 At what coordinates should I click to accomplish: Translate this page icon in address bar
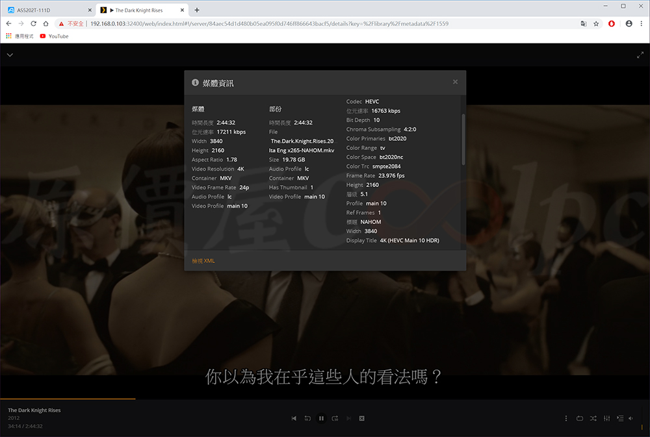pos(584,23)
